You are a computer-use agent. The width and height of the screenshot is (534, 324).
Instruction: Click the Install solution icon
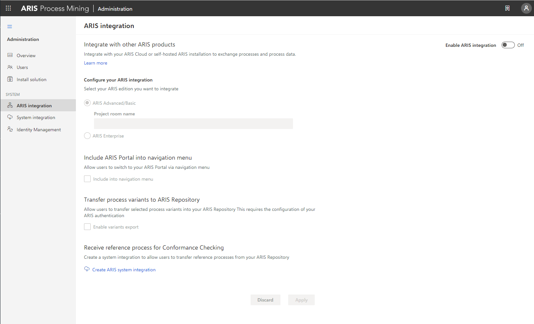(10, 79)
